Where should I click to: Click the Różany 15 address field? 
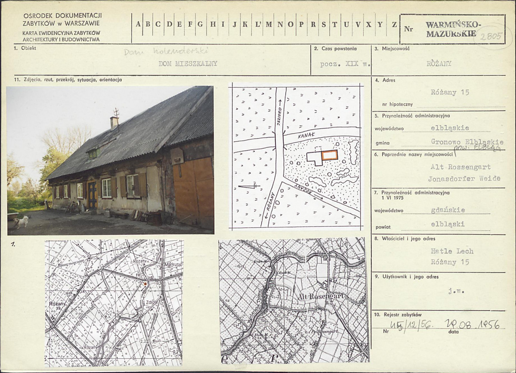[x=450, y=92]
